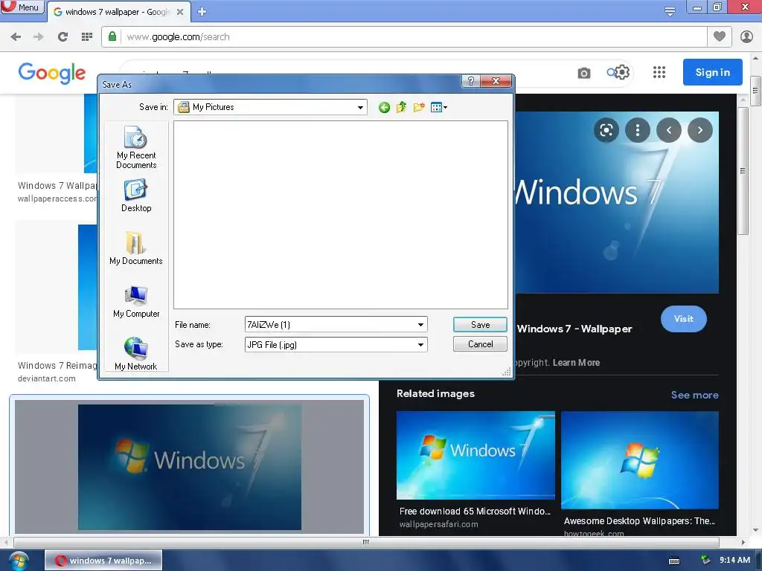Go back in browser history
The width and height of the screenshot is (762, 571).
tap(16, 37)
